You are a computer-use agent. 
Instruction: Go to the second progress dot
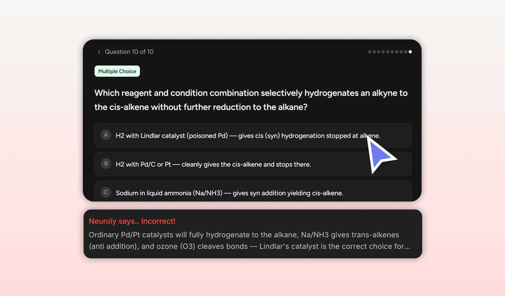(374, 52)
